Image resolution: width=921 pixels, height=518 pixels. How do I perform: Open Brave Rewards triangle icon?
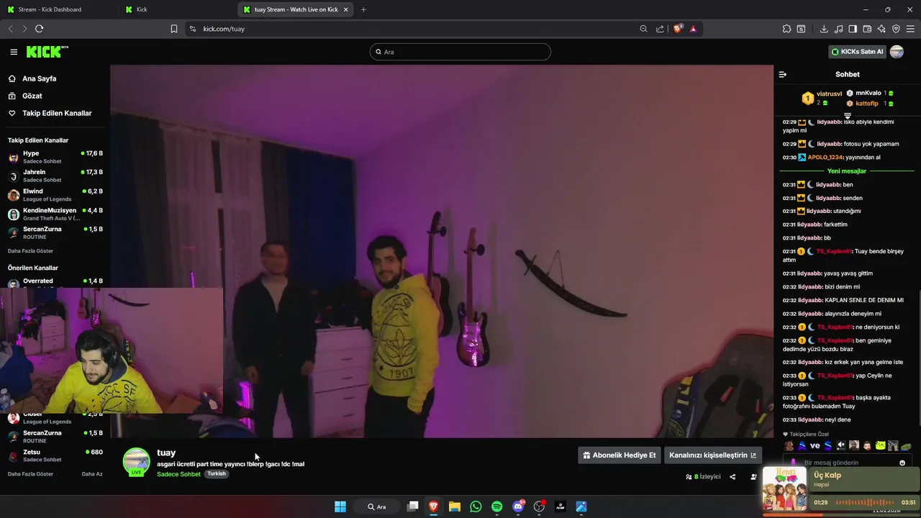(x=693, y=29)
